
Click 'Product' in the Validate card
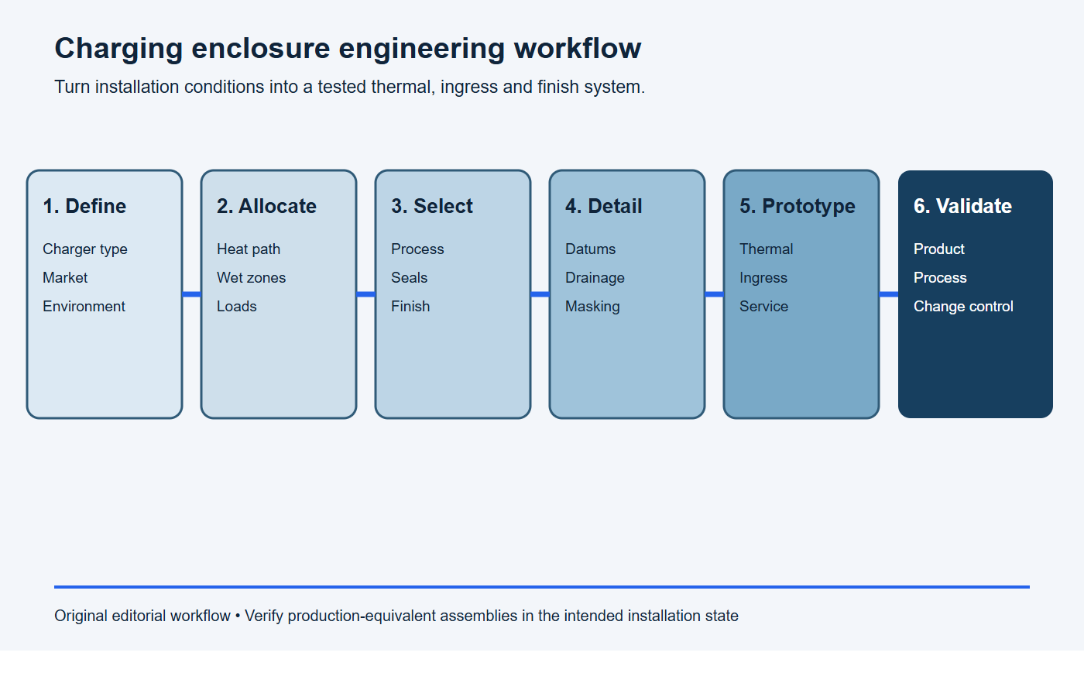(938, 249)
